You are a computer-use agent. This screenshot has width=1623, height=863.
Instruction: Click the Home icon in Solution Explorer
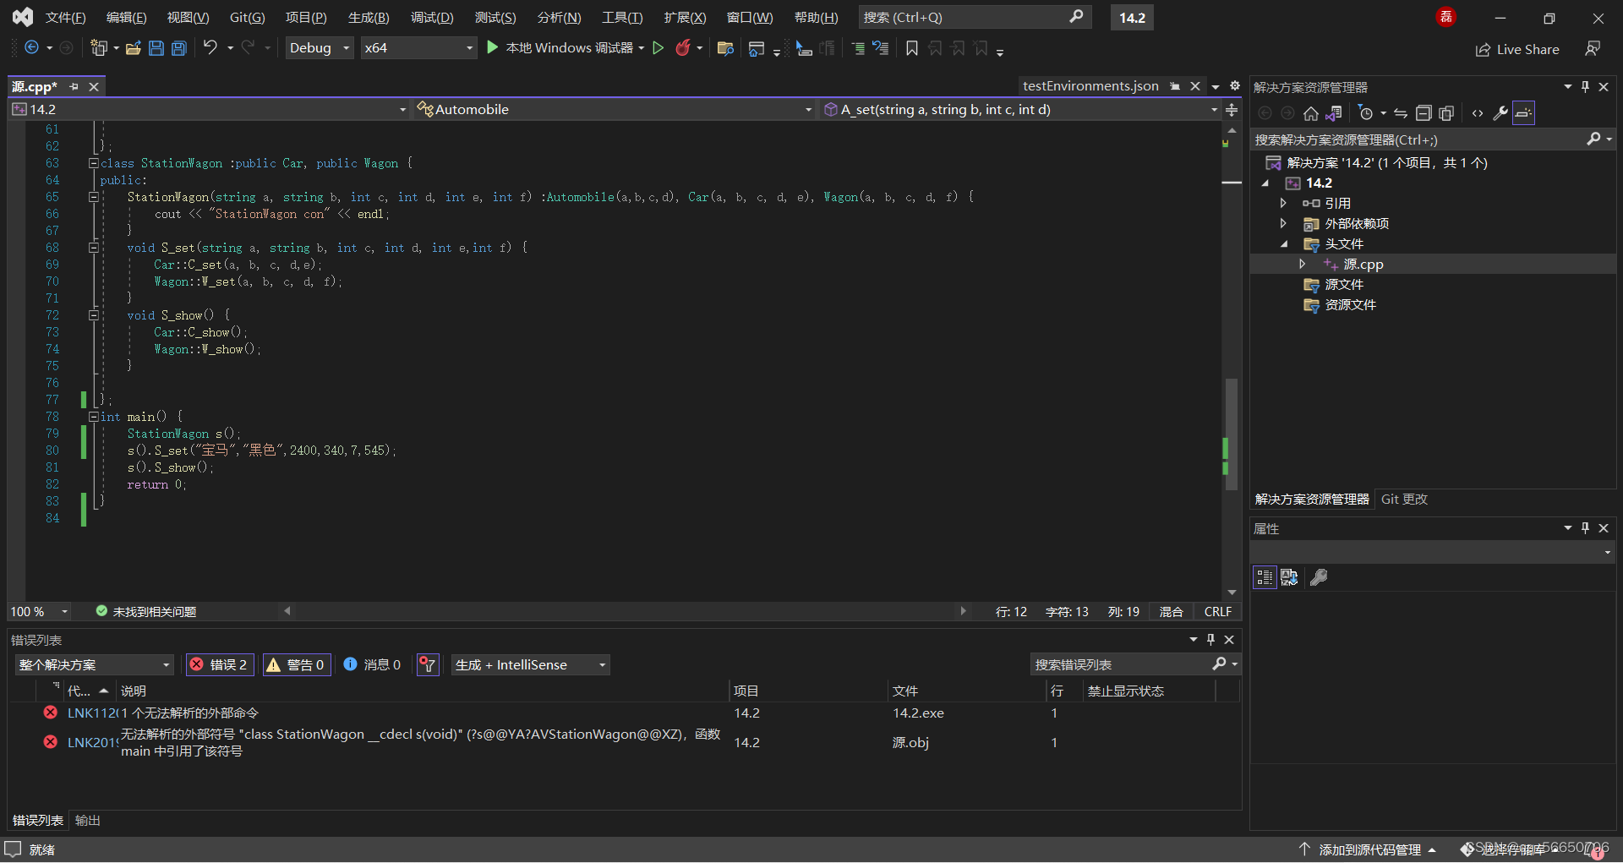(1311, 112)
